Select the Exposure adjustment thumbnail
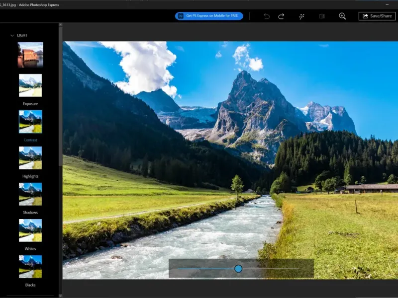Screen dimensions: 398x298 coord(30,85)
